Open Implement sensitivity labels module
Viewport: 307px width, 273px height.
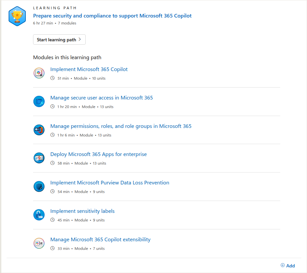pos(82,211)
